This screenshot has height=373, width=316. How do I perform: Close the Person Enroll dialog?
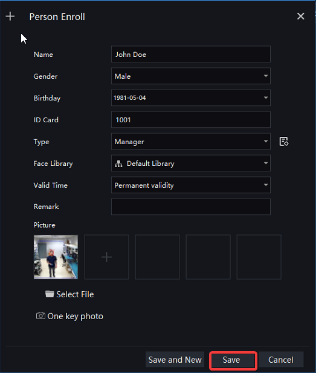(300, 16)
